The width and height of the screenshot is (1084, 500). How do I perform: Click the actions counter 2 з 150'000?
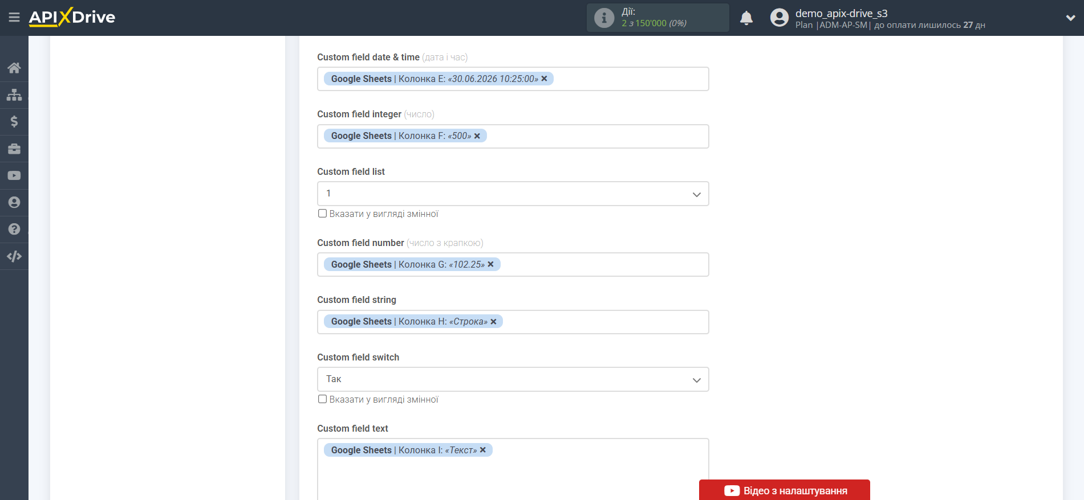[x=654, y=23]
